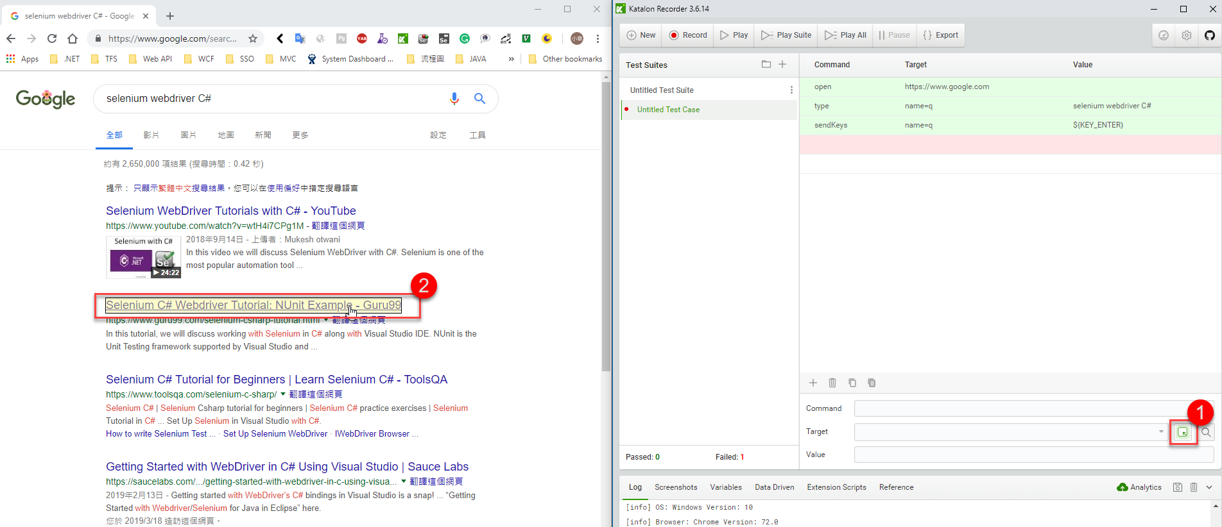Open the Reference tab
The image size is (1222, 527).
pos(897,487)
